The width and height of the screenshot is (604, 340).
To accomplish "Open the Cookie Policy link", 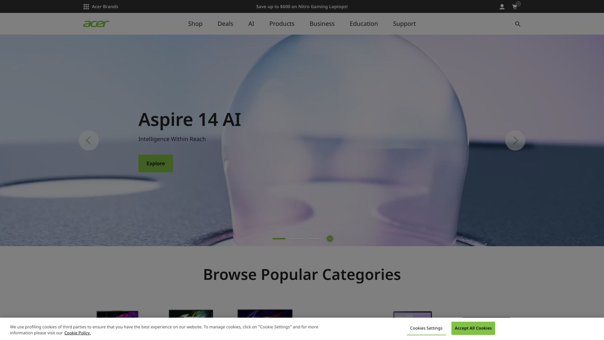I will pos(77,333).
